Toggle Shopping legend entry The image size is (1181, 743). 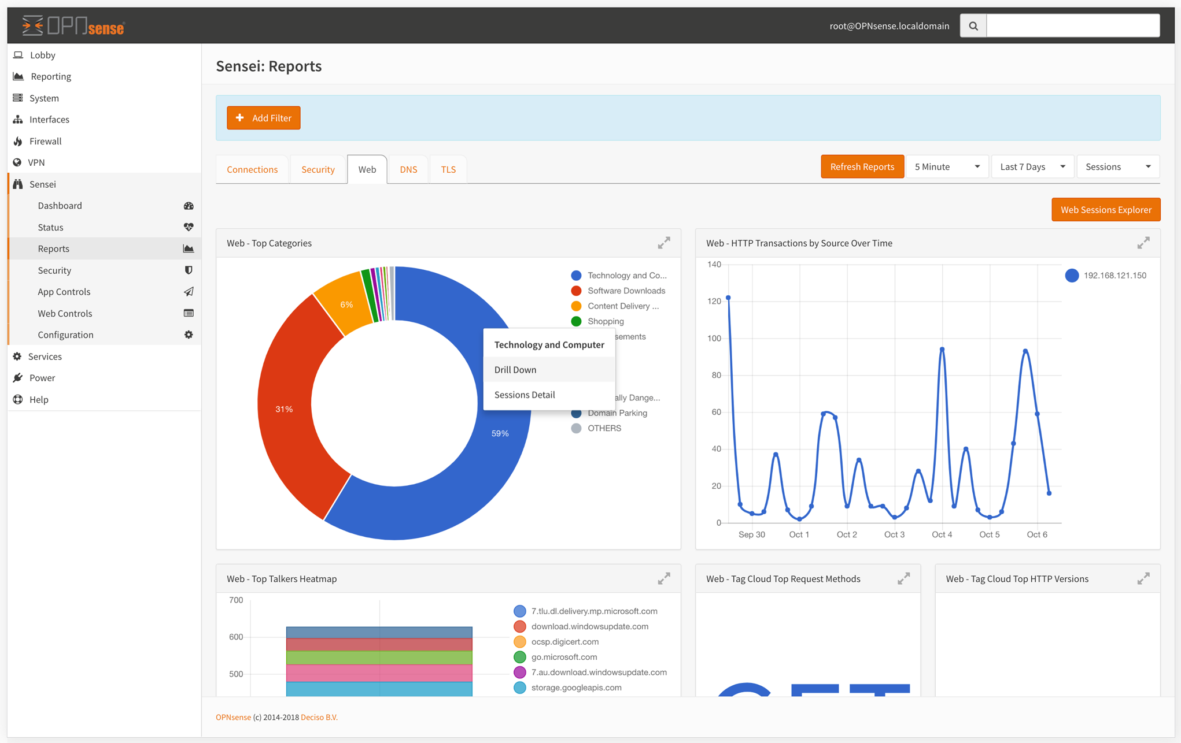(x=597, y=321)
